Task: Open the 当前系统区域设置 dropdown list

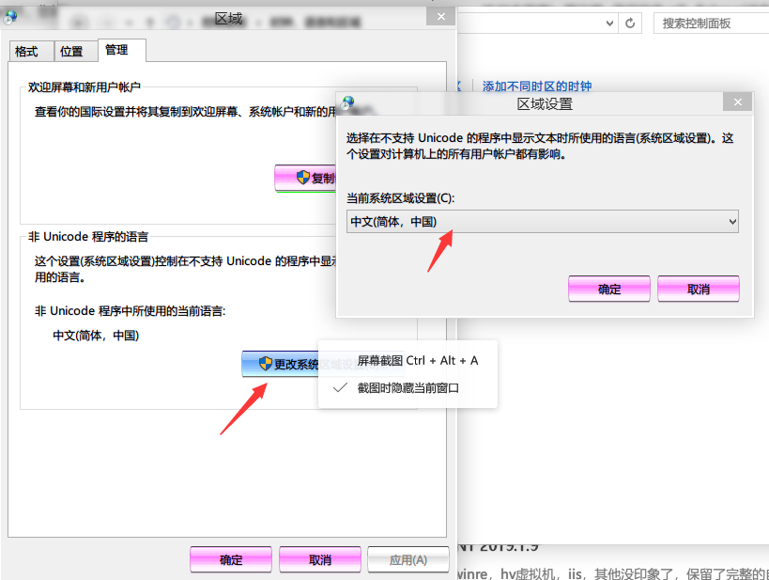Action: [x=543, y=221]
